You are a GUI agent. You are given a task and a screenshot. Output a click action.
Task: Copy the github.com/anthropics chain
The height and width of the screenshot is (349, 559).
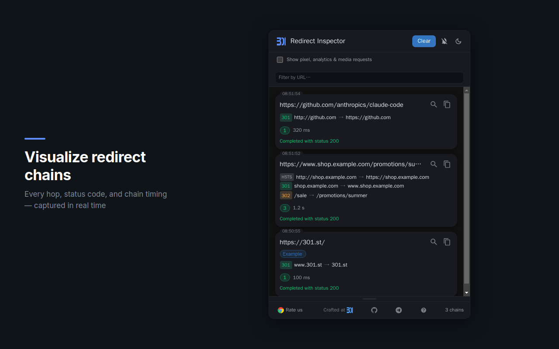point(447,105)
